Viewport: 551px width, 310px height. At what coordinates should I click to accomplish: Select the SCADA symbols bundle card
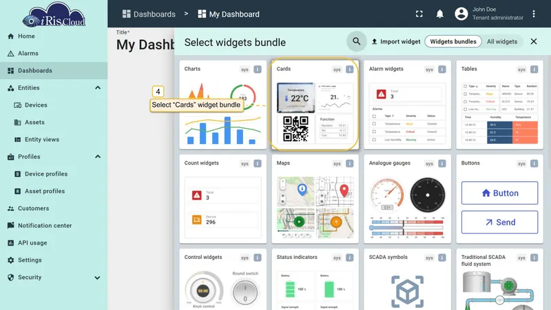[407, 280]
